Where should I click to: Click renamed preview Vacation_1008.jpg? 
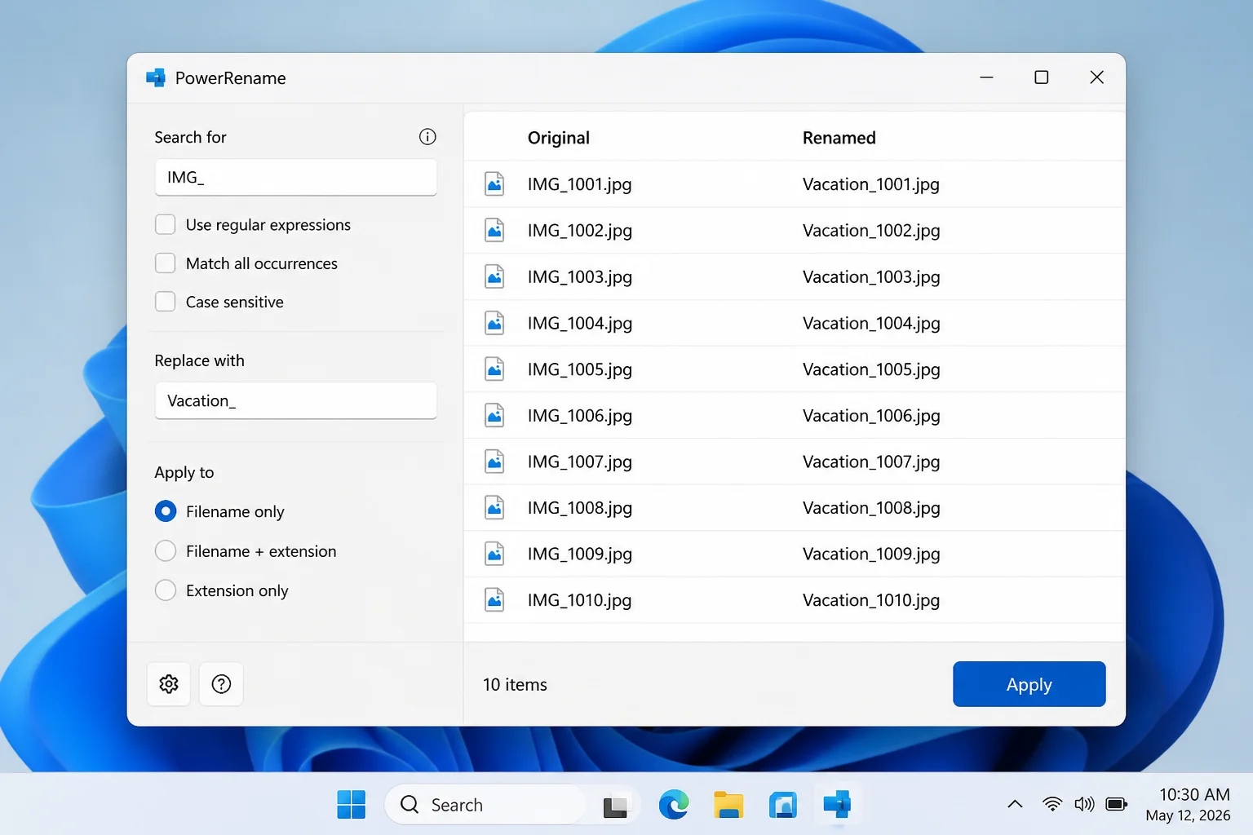point(871,508)
